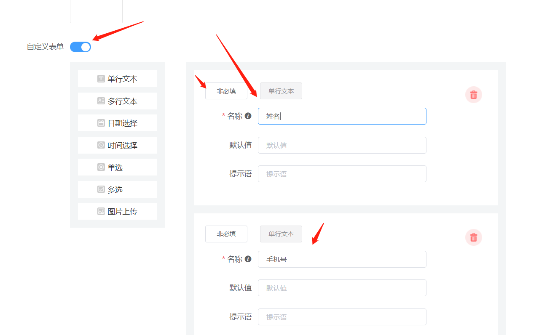Click the calendar icon next to 日期选择
Viewport: 547px width, 335px height.
point(101,123)
